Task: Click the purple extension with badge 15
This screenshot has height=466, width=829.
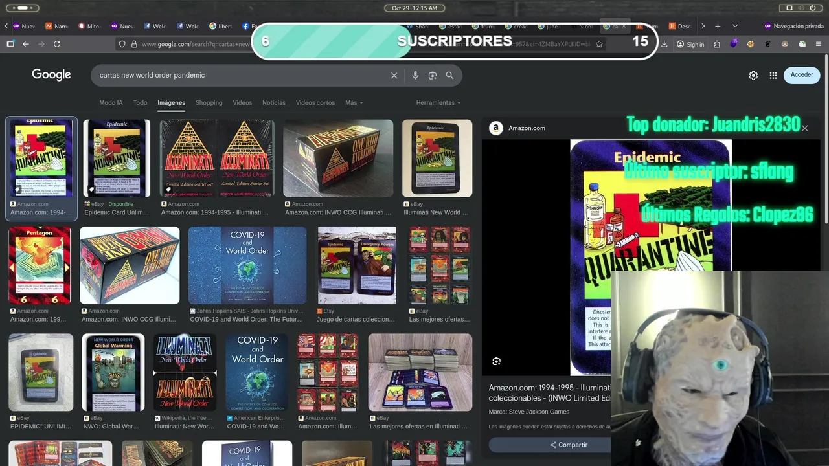Action: point(734,44)
